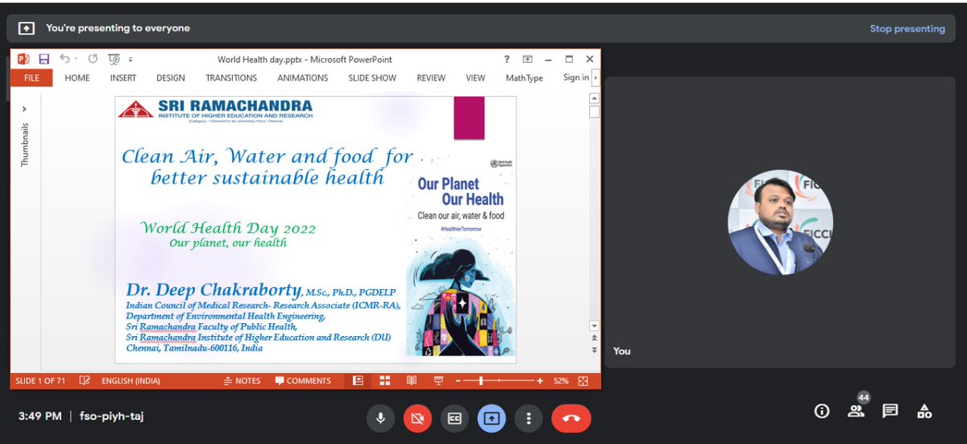Click the 52% zoom level
The height and width of the screenshot is (444, 967).
562,380
